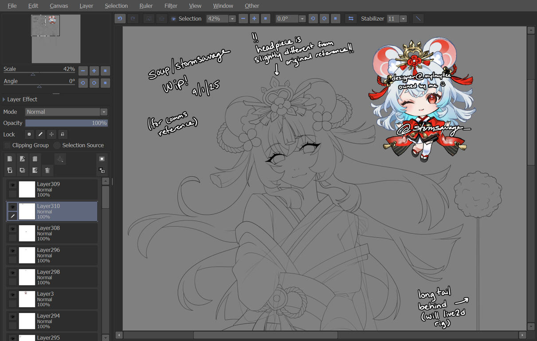Screen dimensions: 537x341
Task: Select the Selection Source radio button
Action: point(57,145)
